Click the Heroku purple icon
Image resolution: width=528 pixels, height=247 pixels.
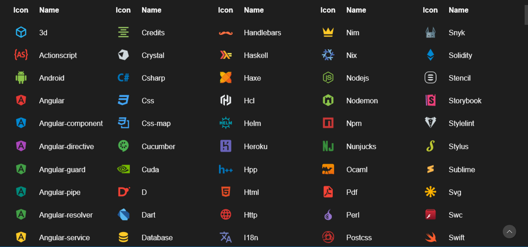[226, 146]
